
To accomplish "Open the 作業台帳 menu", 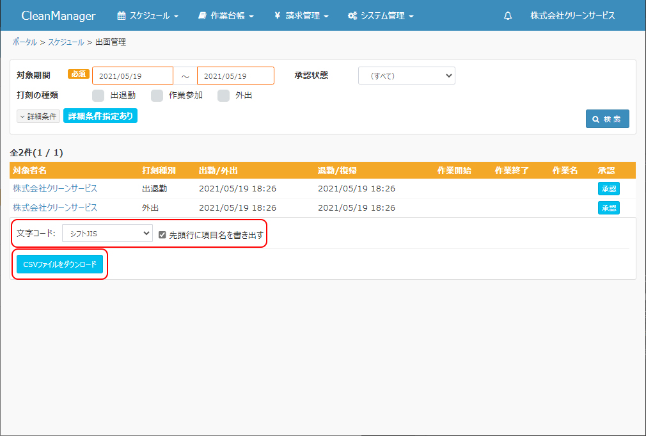I will 226,16.
